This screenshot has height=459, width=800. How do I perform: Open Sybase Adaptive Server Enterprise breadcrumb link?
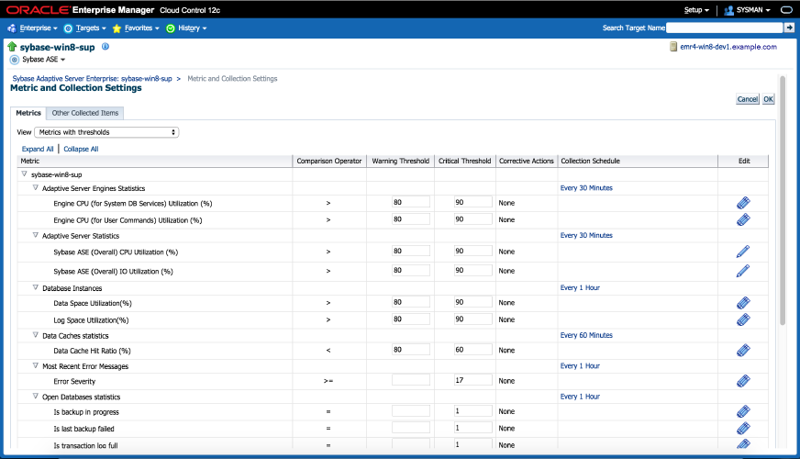(93, 79)
